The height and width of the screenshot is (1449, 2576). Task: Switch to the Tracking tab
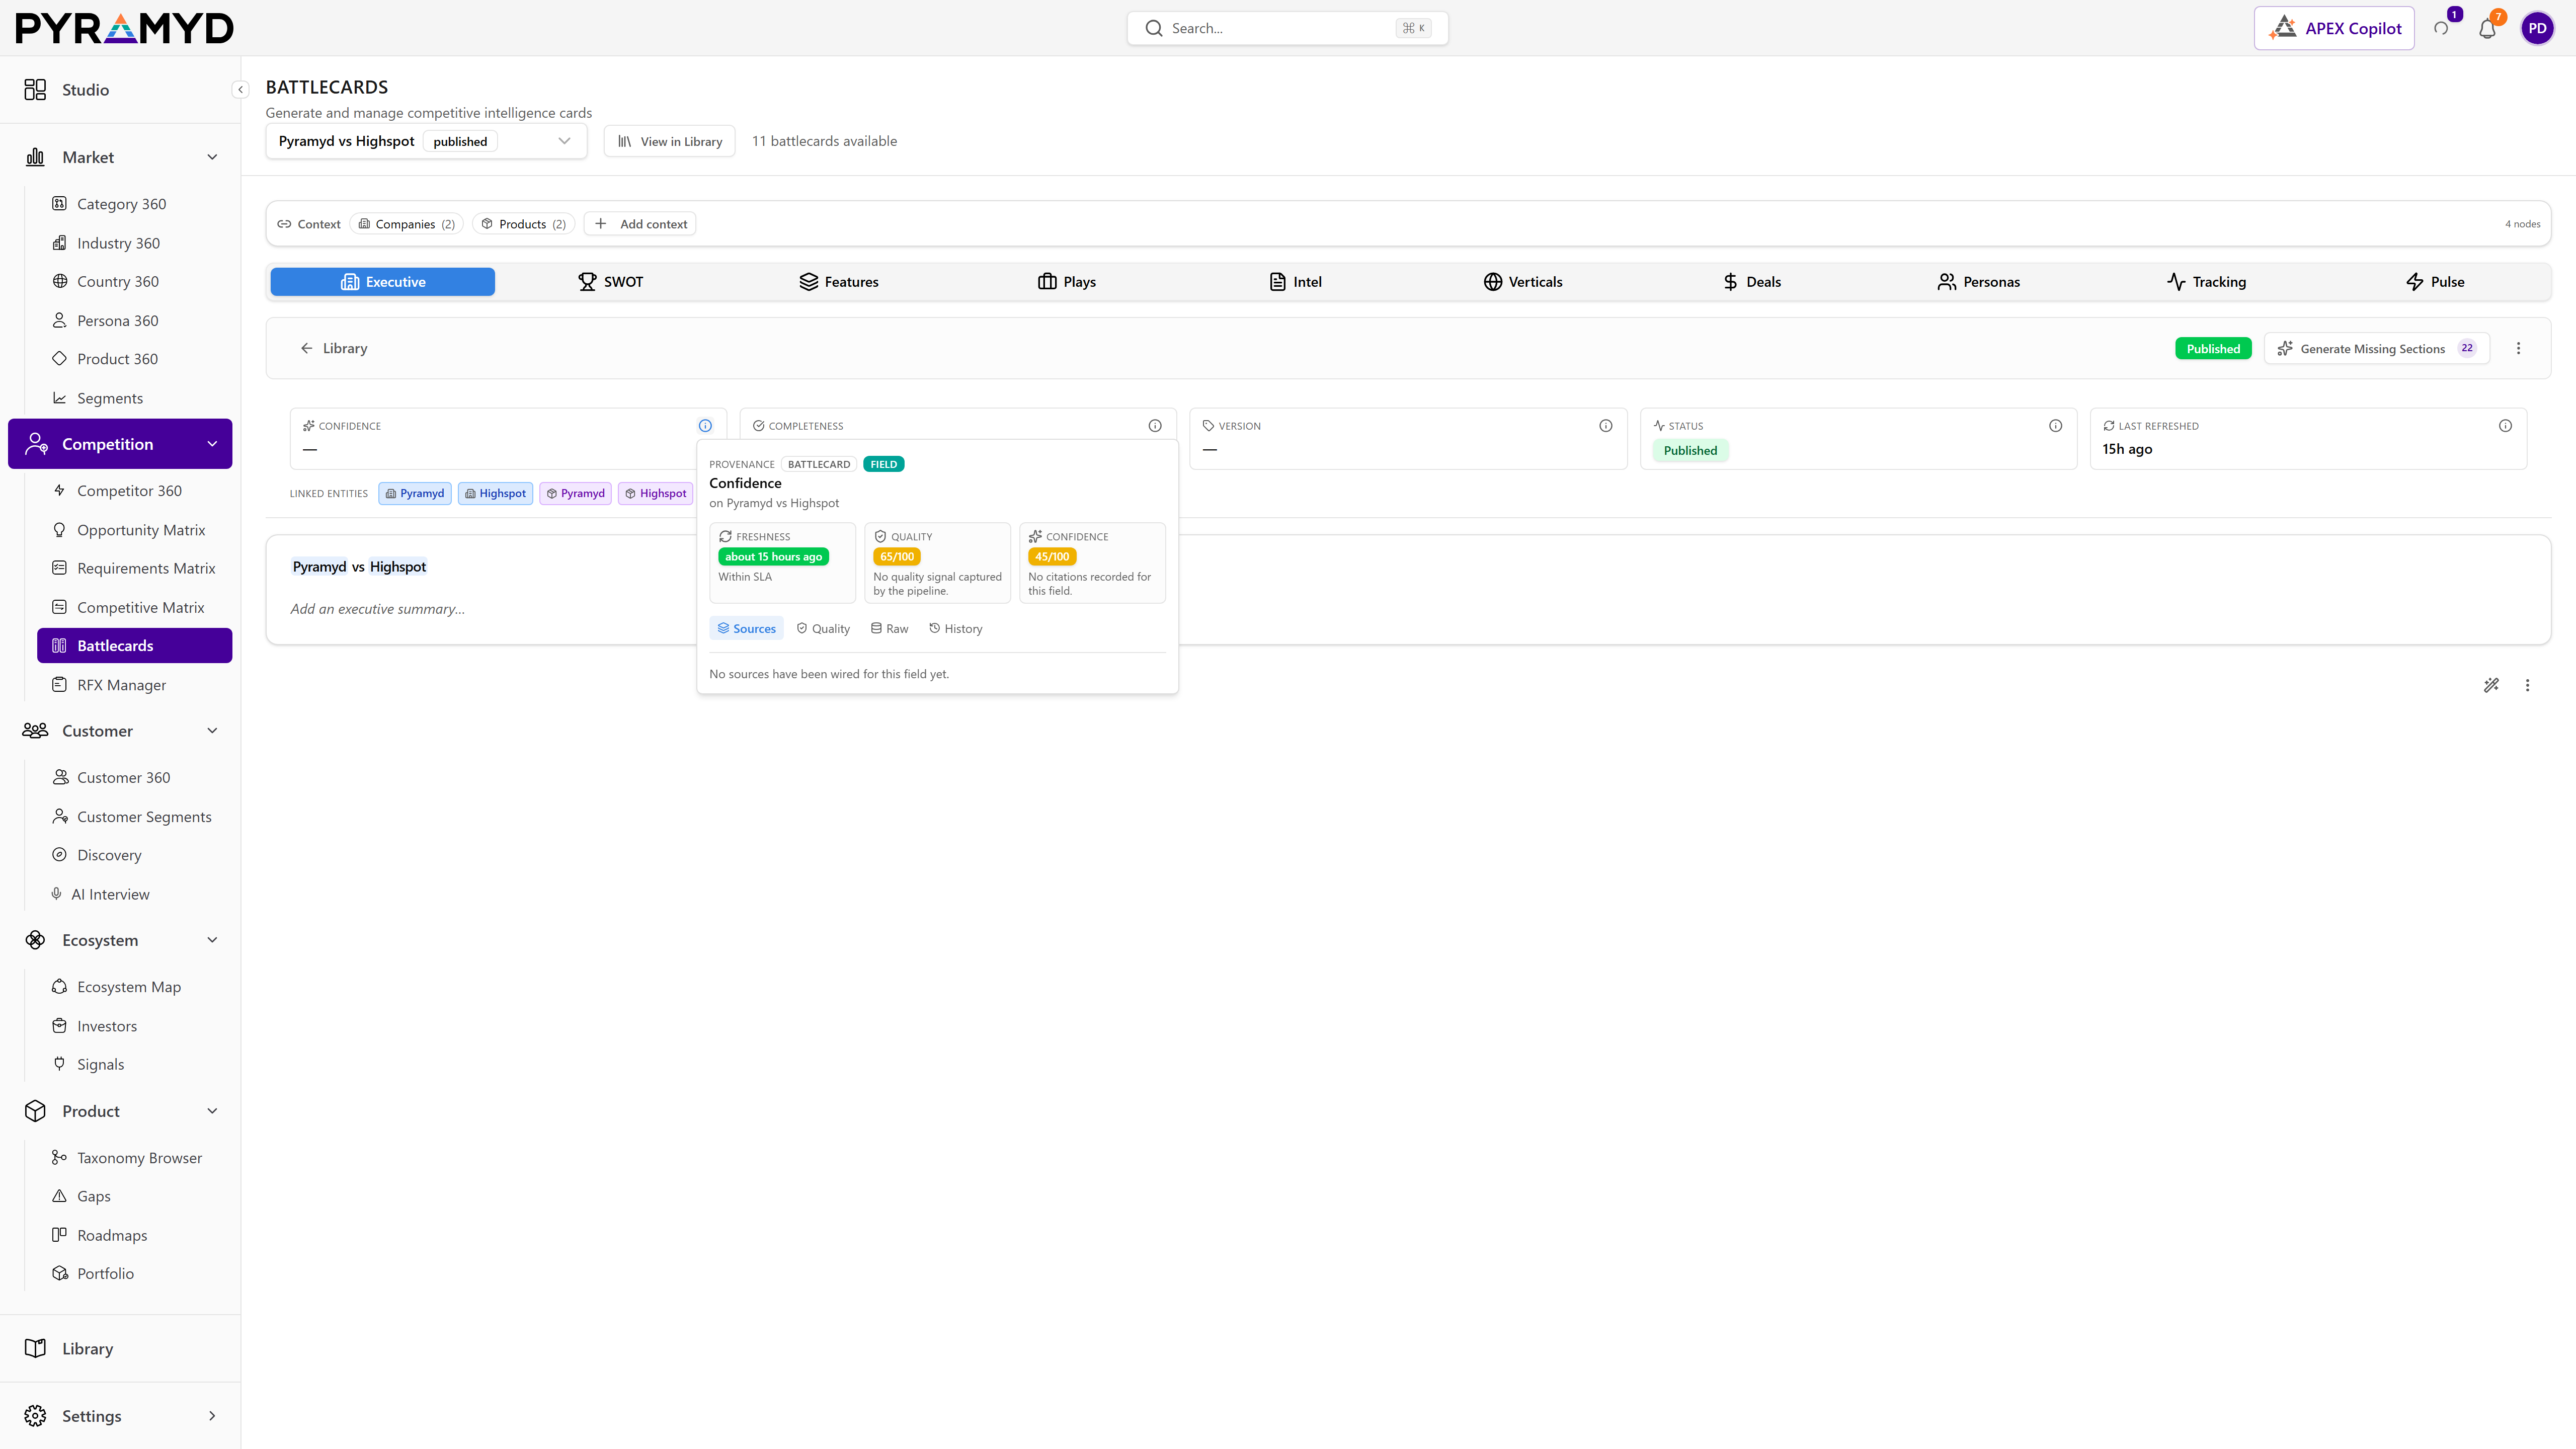(x=2207, y=282)
